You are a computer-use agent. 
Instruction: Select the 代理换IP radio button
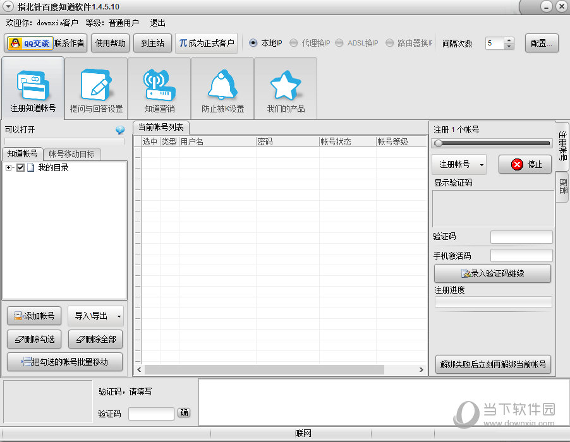pyautogui.click(x=293, y=43)
